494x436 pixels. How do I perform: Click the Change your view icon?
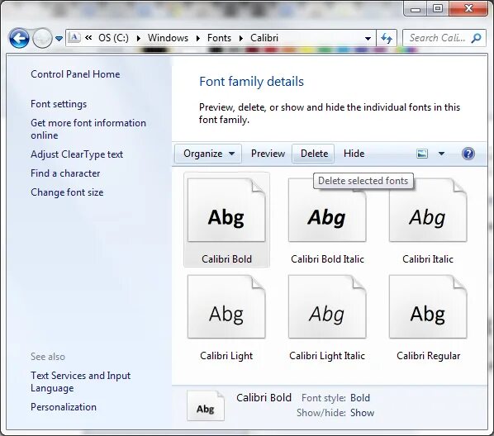[422, 154]
